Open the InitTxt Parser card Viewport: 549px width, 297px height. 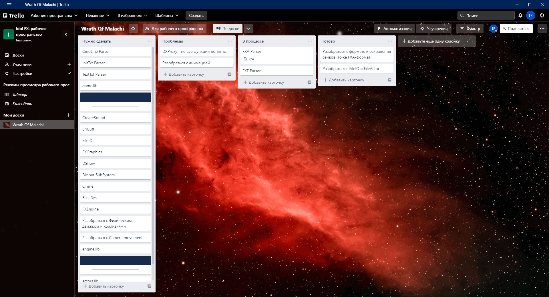(116, 63)
